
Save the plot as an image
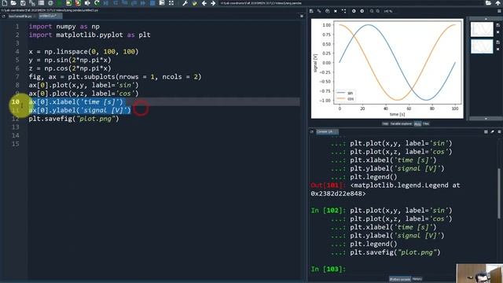311,11
